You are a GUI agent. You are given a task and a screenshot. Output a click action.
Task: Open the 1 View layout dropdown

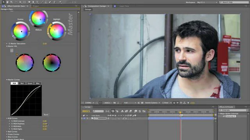(167, 103)
